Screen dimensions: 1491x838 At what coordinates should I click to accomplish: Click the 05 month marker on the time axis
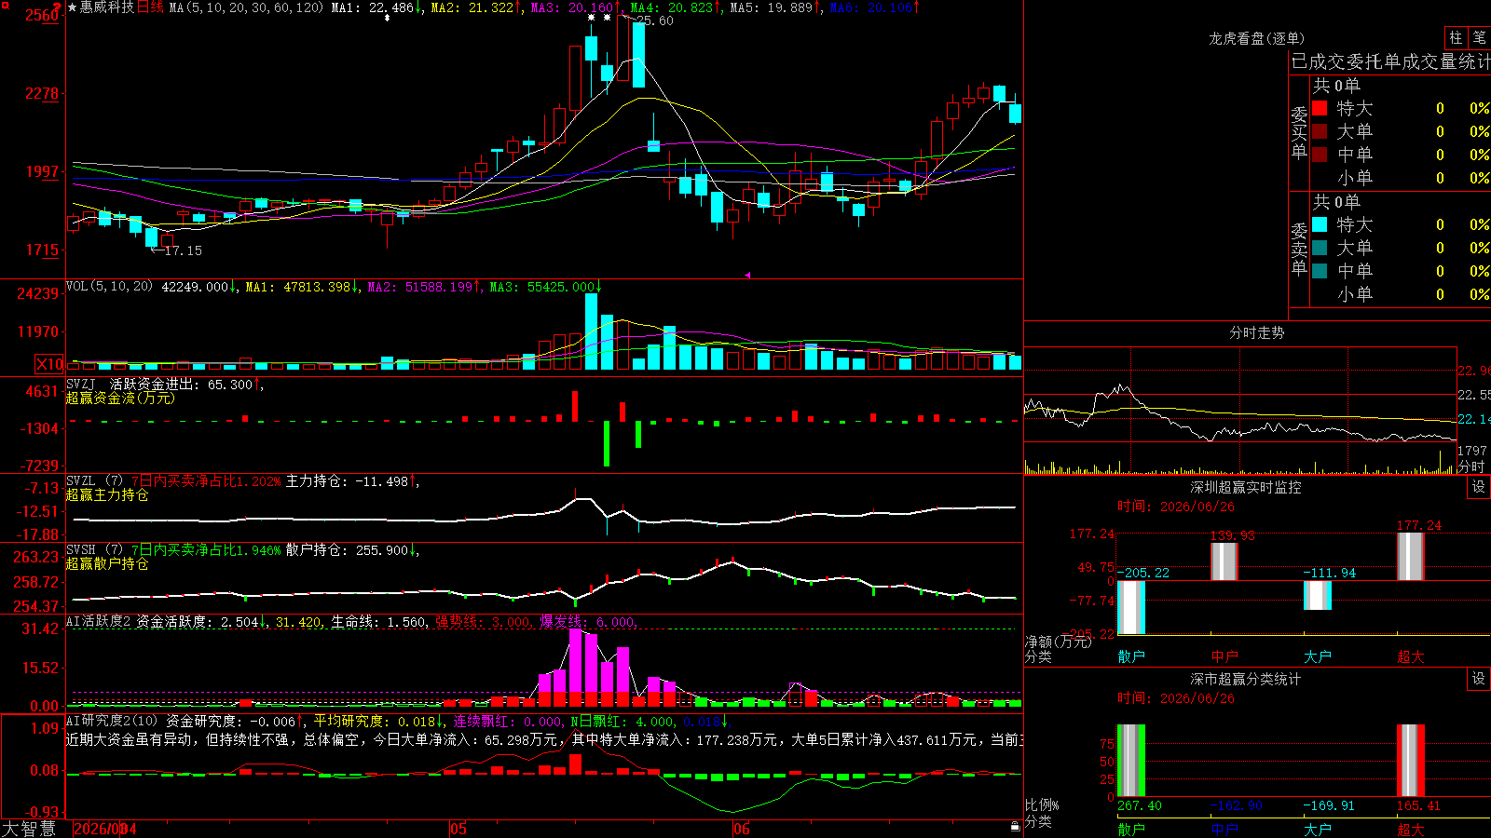[x=458, y=829]
